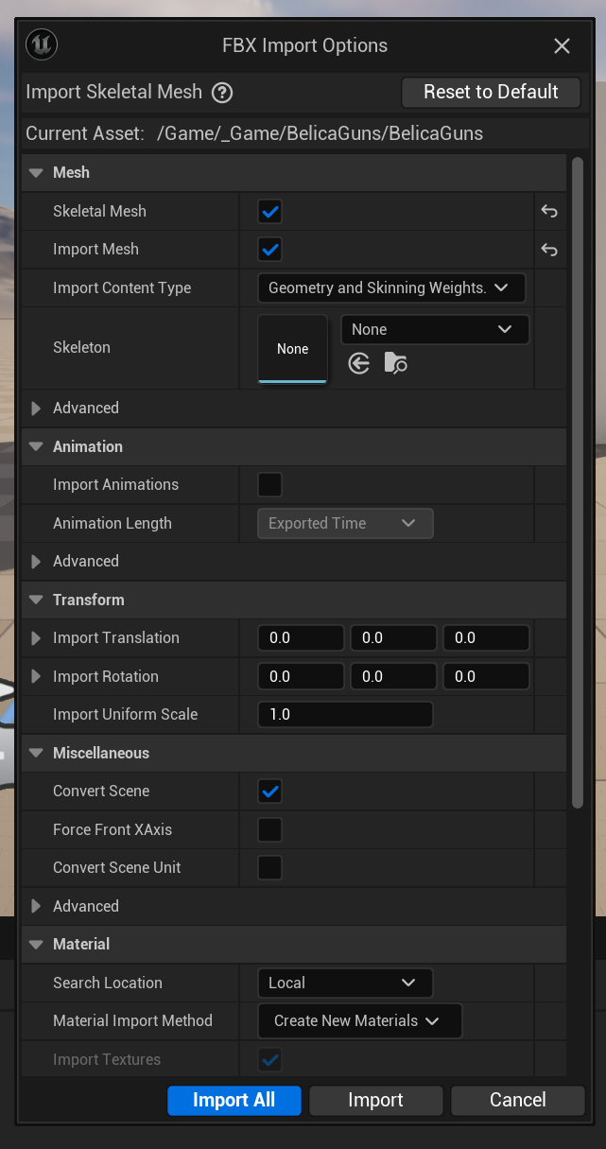Cancel the FBX import
Viewport: 606px width, 1149px height.
point(518,1100)
